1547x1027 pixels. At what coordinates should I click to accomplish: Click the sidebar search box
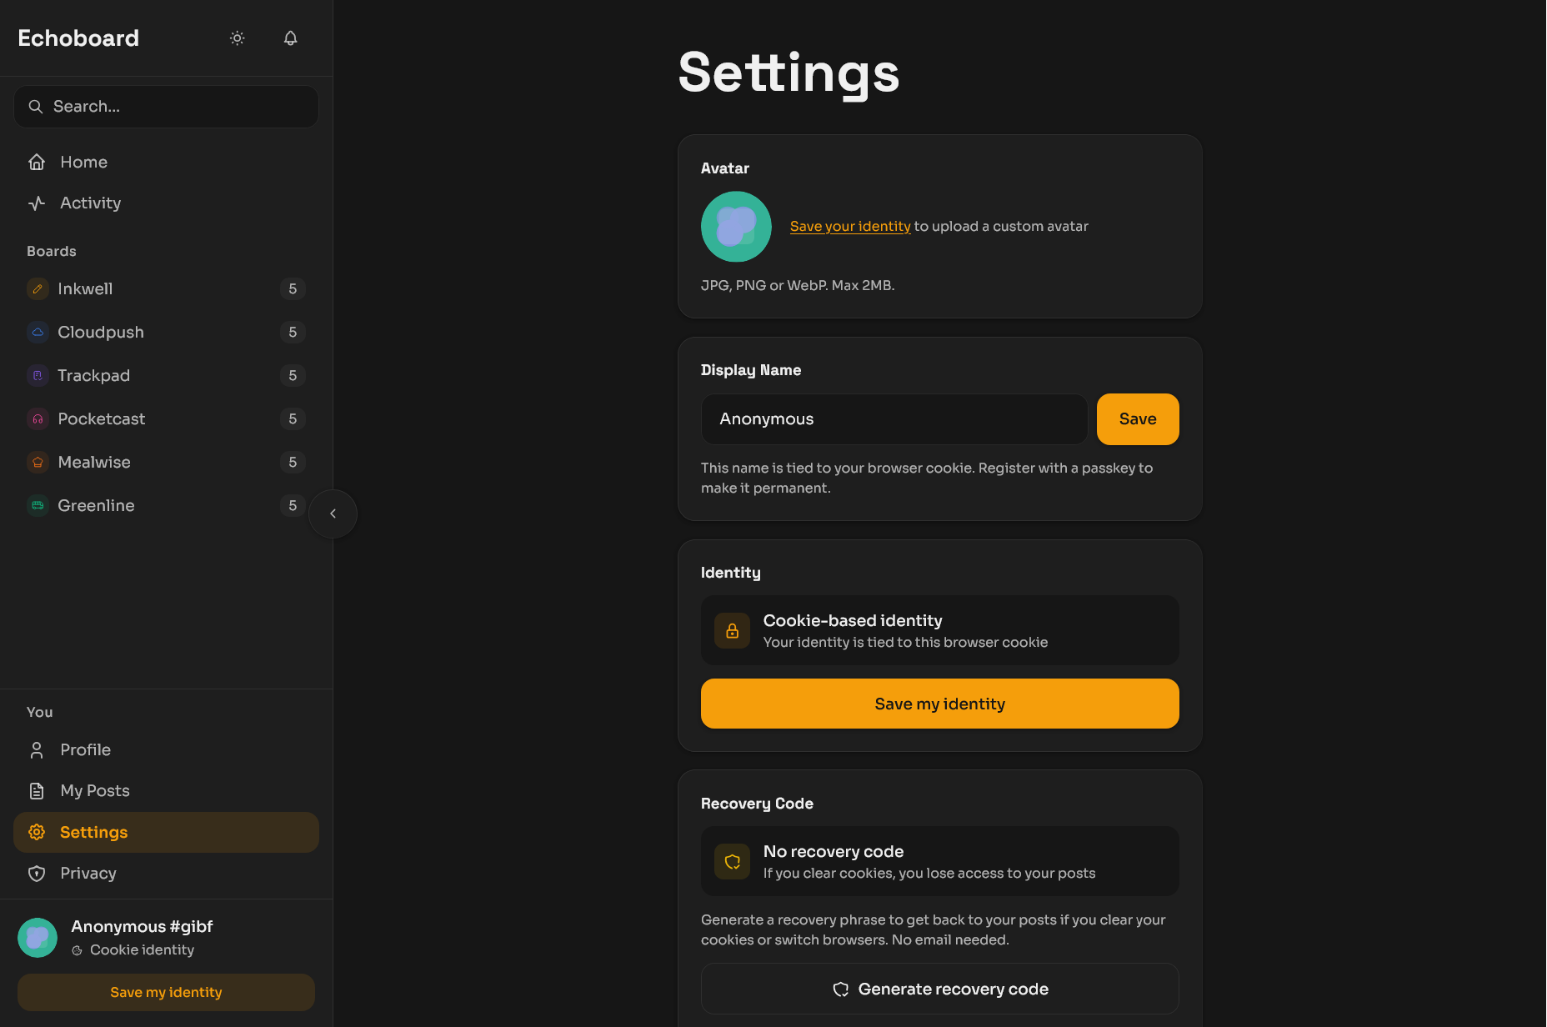pyautogui.click(x=167, y=107)
